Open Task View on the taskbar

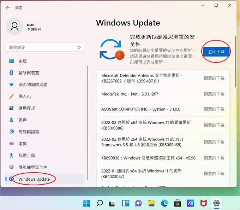(x=113, y=203)
